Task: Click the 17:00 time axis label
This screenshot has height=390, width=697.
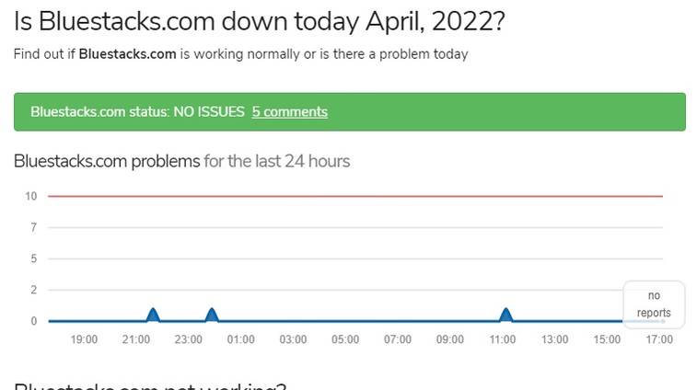Action: [x=659, y=339]
